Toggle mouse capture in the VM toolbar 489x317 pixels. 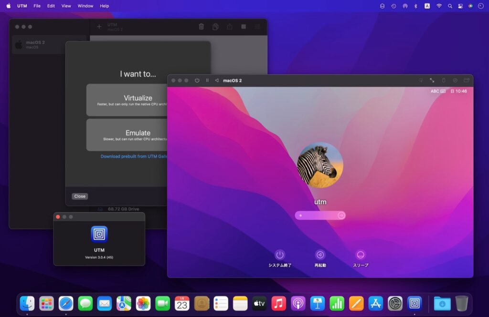point(422,81)
